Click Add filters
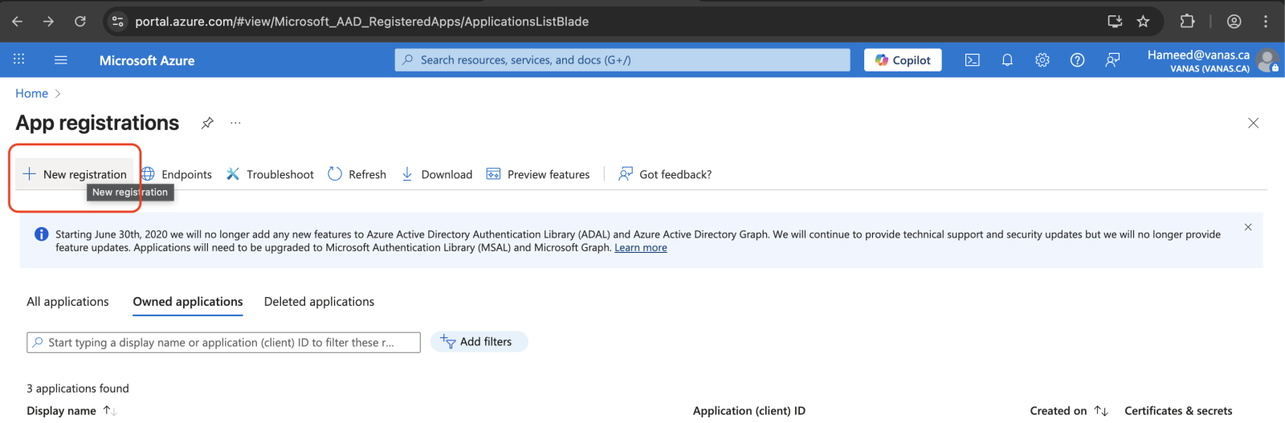Viewport: 1285px width, 423px height. [479, 342]
